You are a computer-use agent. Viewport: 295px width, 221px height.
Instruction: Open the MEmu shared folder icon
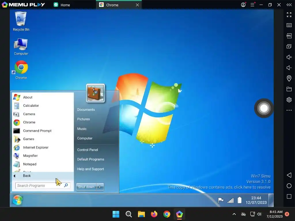point(289,89)
